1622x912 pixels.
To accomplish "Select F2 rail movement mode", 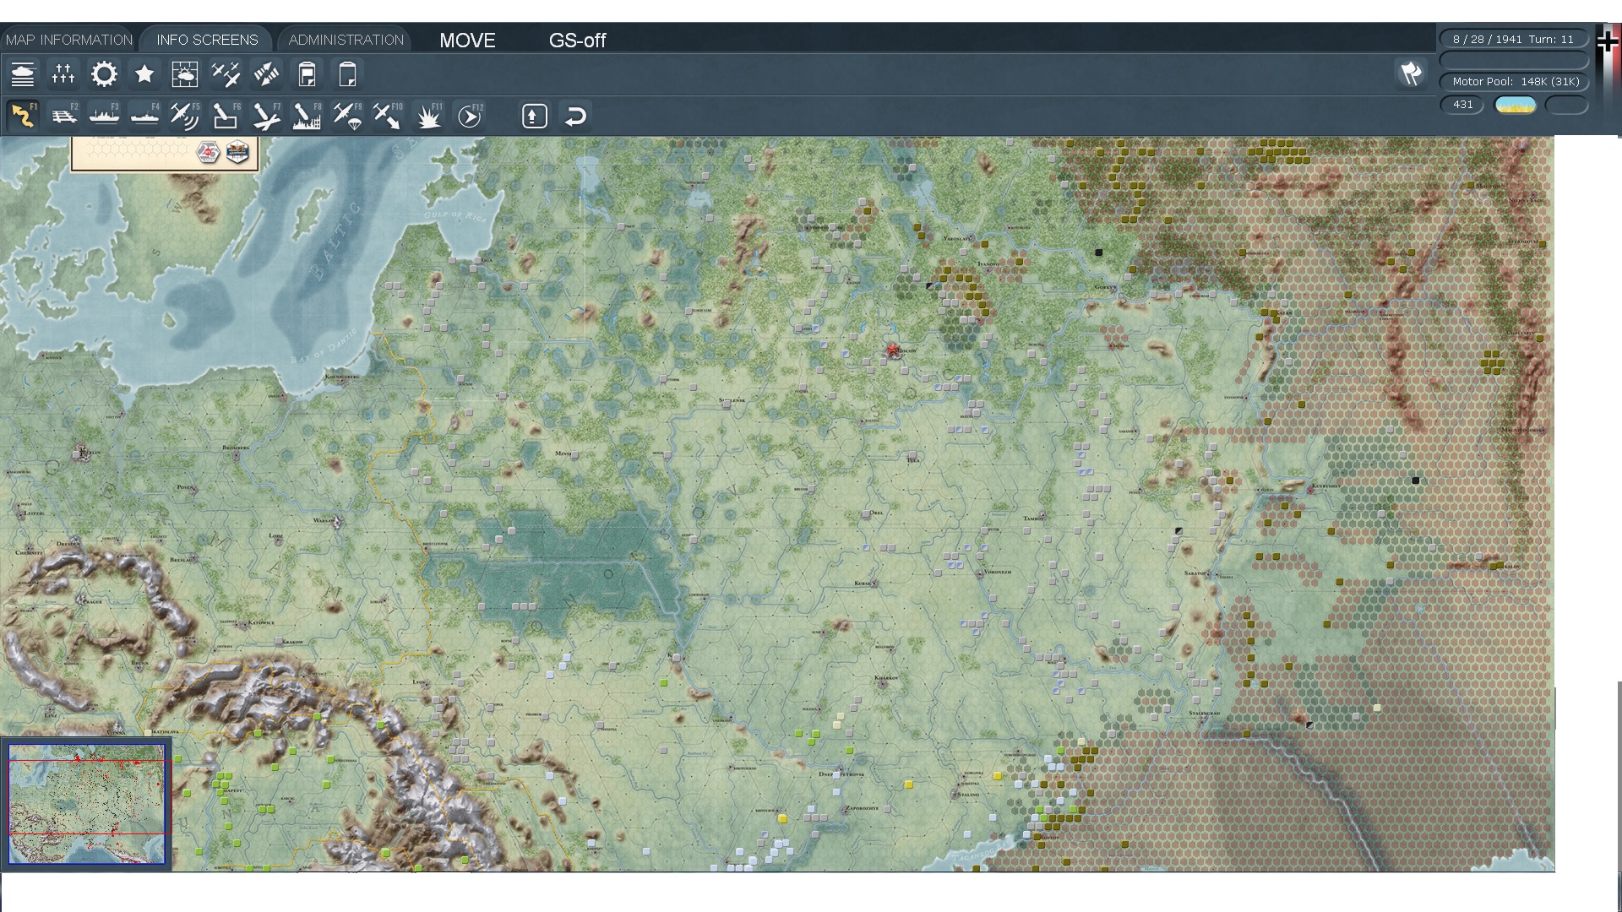I will tap(63, 116).
